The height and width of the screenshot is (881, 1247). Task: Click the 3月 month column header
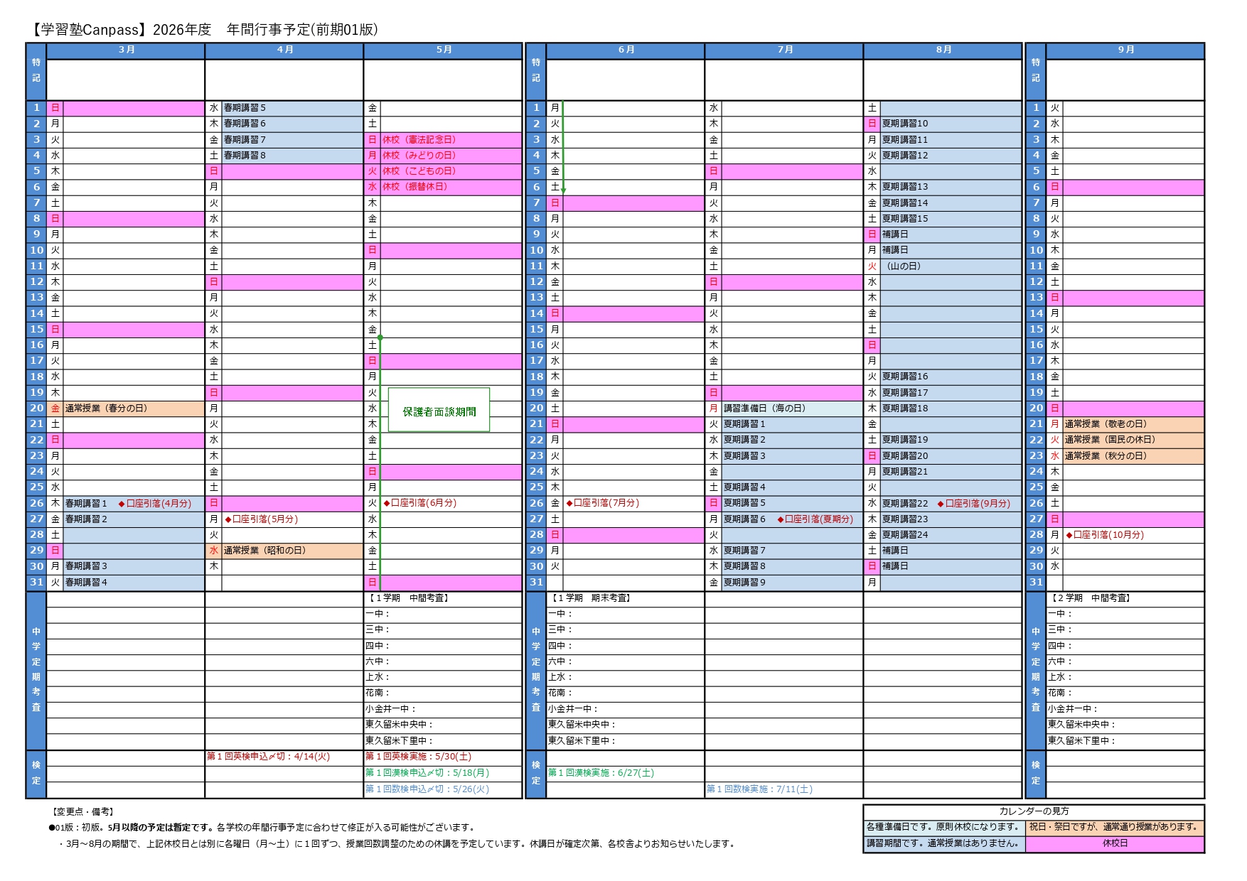click(126, 50)
